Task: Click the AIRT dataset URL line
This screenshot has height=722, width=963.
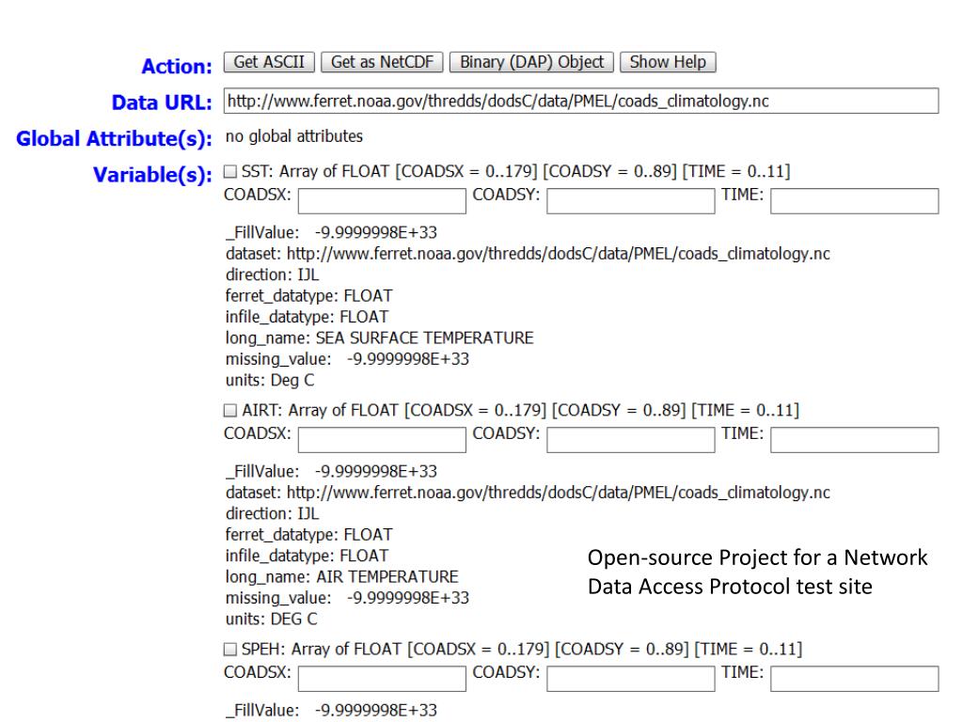Action: pyautogui.click(x=528, y=493)
